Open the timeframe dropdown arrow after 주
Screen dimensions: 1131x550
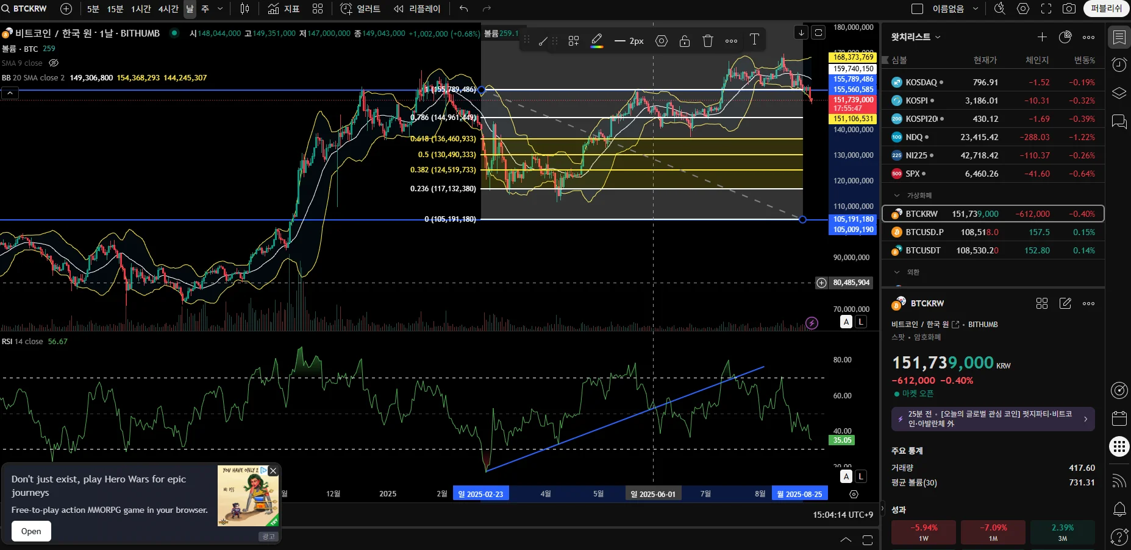click(x=220, y=9)
